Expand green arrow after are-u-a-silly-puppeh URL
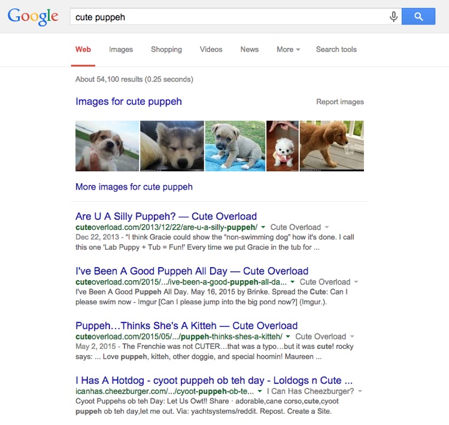This screenshot has height=425, width=449. [x=263, y=227]
